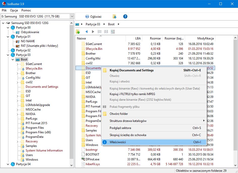Viewport: 238px width, 173px height.
Task: Click the go up one folder icon
Action: (x=78, y=32)
